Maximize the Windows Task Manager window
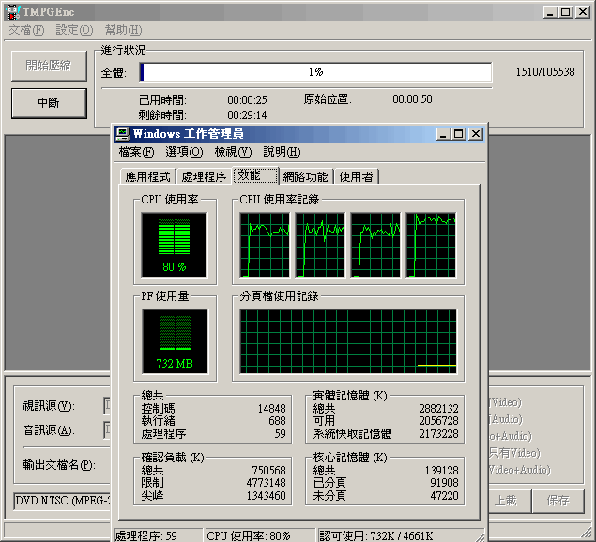 click(x=458, y=134)
